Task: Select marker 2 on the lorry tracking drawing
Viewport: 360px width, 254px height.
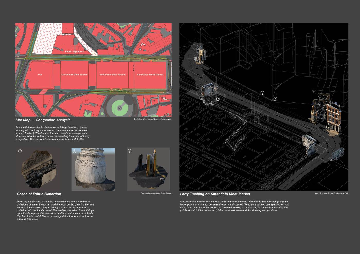Action: pyautogui.click(x=262, y=93)
